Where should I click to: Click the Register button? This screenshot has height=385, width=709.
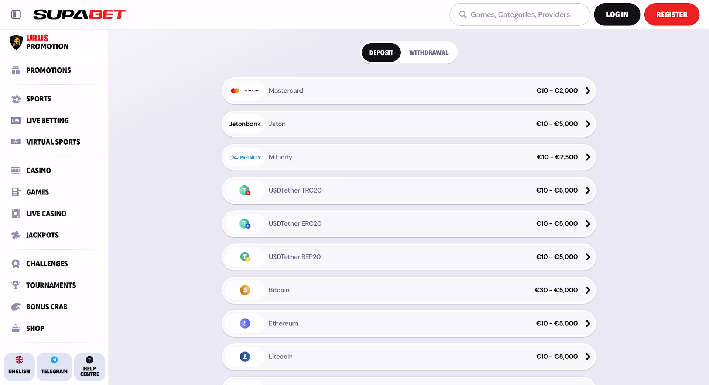pyautogui.click(x=672, y=14)
